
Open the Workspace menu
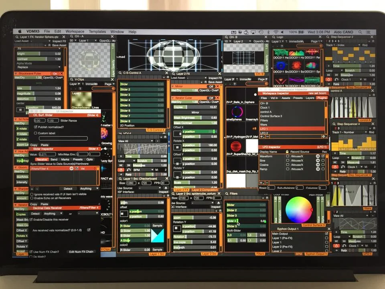(x=75, y=31)
